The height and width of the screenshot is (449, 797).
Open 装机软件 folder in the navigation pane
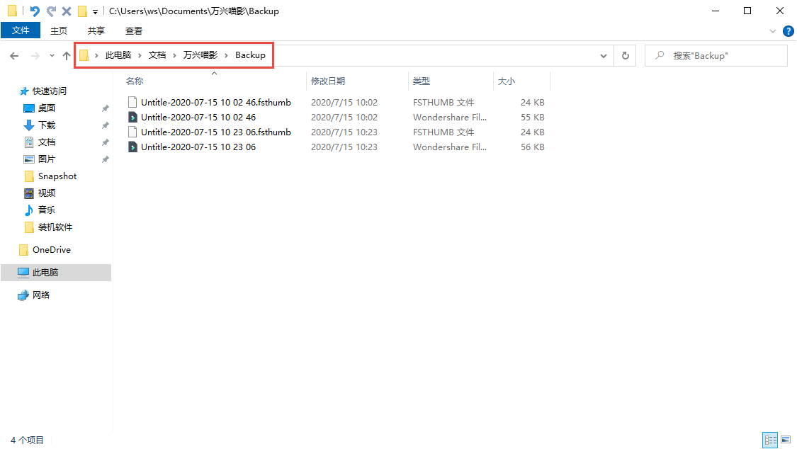55,227
